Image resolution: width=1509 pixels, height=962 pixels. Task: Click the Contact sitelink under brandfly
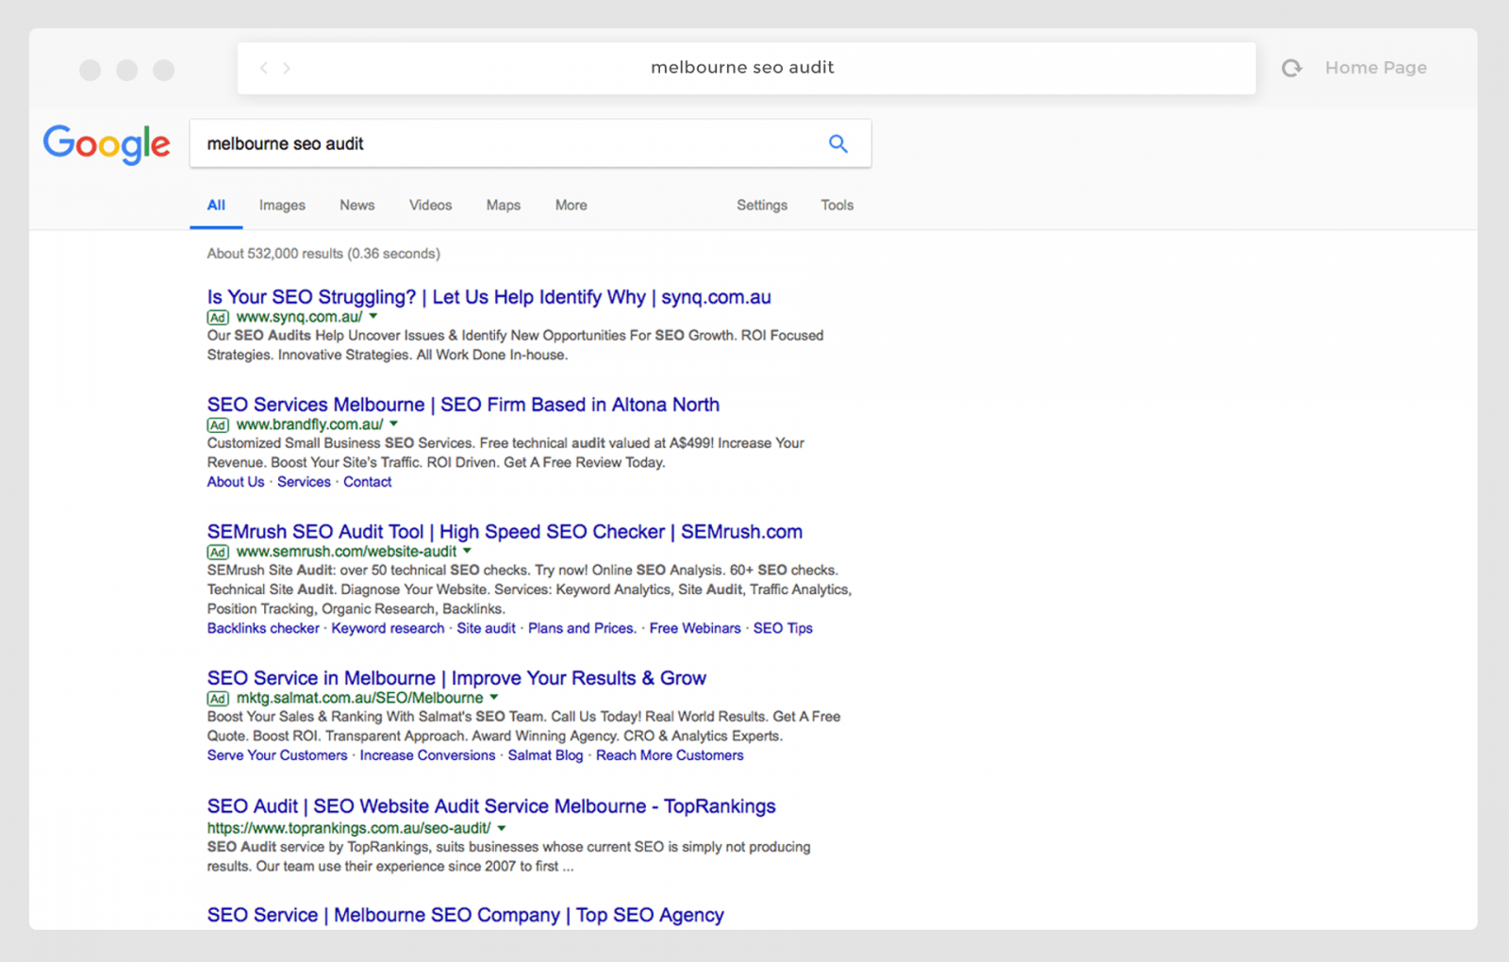(x=367, y=482)
